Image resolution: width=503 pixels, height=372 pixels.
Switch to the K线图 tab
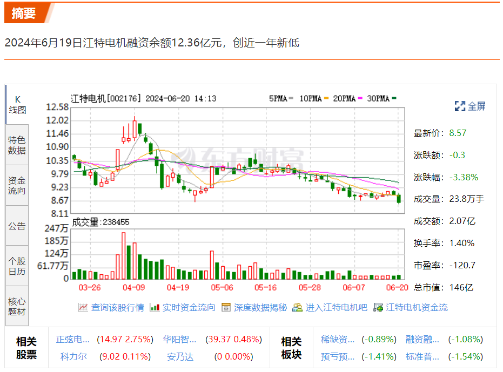pos(17,105)
